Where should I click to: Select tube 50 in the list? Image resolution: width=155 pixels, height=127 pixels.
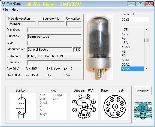tap(132, 56)
